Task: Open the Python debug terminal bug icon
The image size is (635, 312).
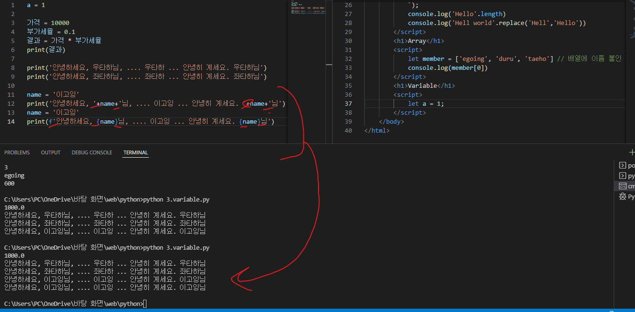Action: pyautogui.click(x=623, y=196)
